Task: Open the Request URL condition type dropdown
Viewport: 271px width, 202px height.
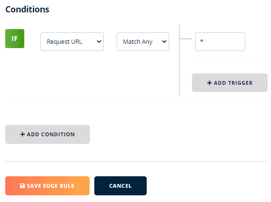Action: (x=72, y=41)
